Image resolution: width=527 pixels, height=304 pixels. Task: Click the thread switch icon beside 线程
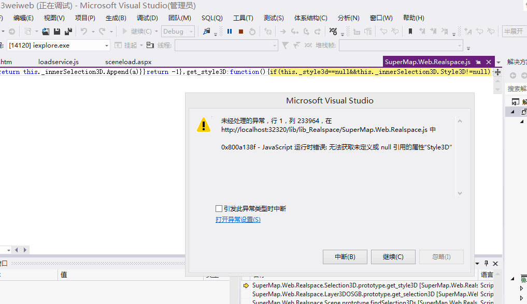tap(150, 45)
